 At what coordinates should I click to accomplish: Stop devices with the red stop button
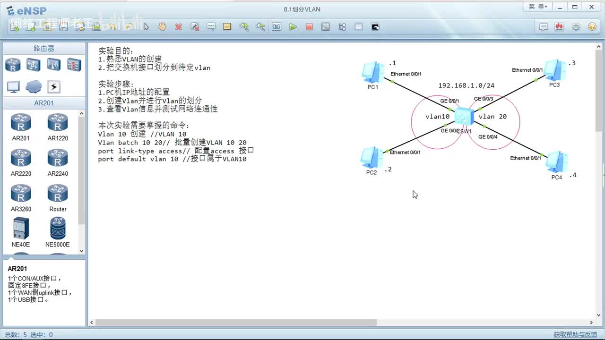(x=309, y=27)
